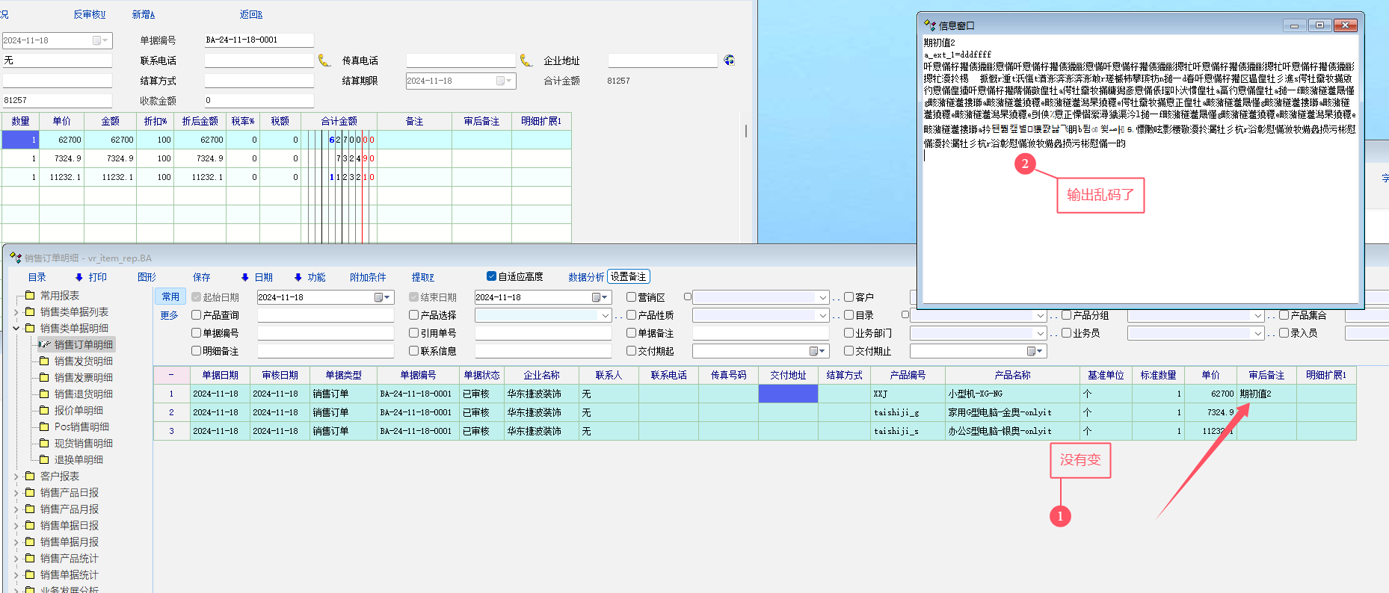Expand the 销售类单据列表 tree node

click(x=16, y=312)
